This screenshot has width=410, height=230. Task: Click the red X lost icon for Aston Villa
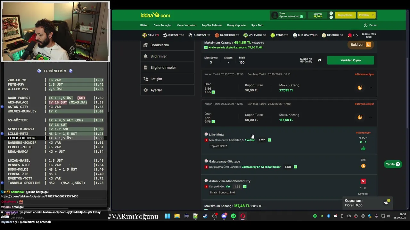pos(363,181)
